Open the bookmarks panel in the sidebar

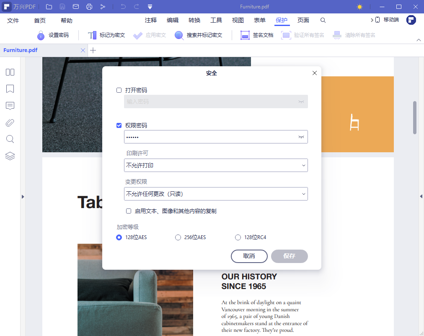[x=10, y=89]
